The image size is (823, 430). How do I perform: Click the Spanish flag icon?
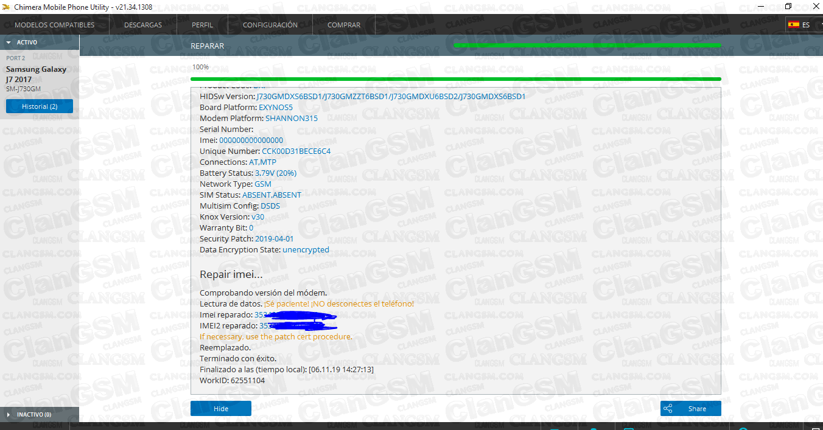click(x=794, y=25)
